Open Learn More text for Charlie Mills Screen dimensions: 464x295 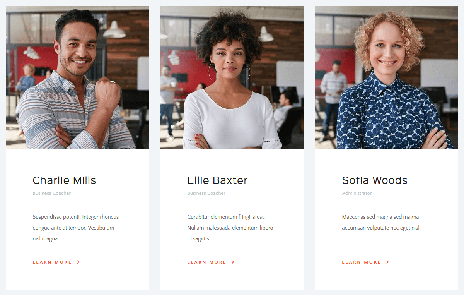[x=52, y=262]
